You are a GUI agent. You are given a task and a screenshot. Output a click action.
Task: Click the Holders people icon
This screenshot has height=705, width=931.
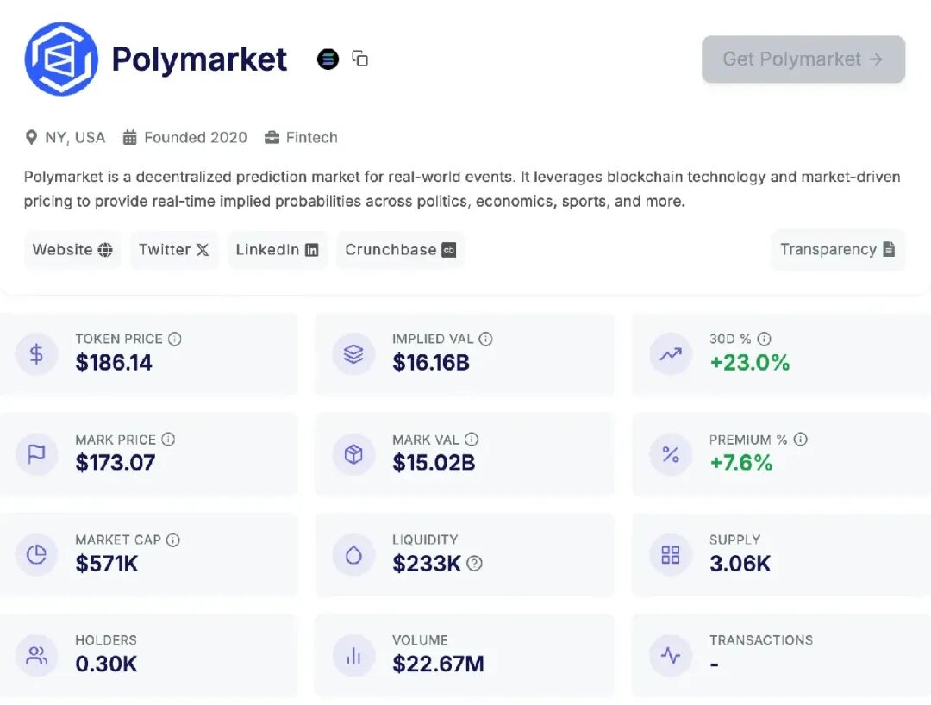(x=36, y=656)
